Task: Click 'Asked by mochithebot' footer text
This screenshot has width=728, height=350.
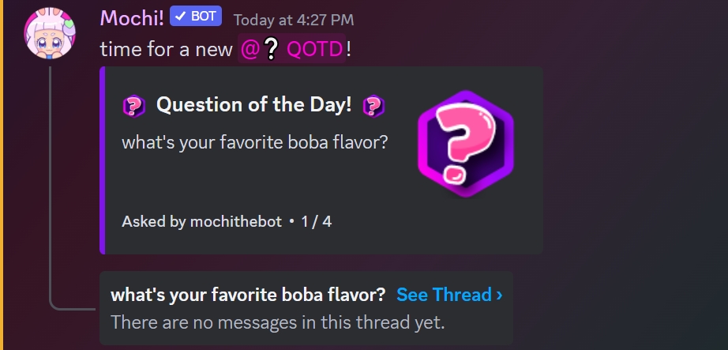Action: (201, 221)
